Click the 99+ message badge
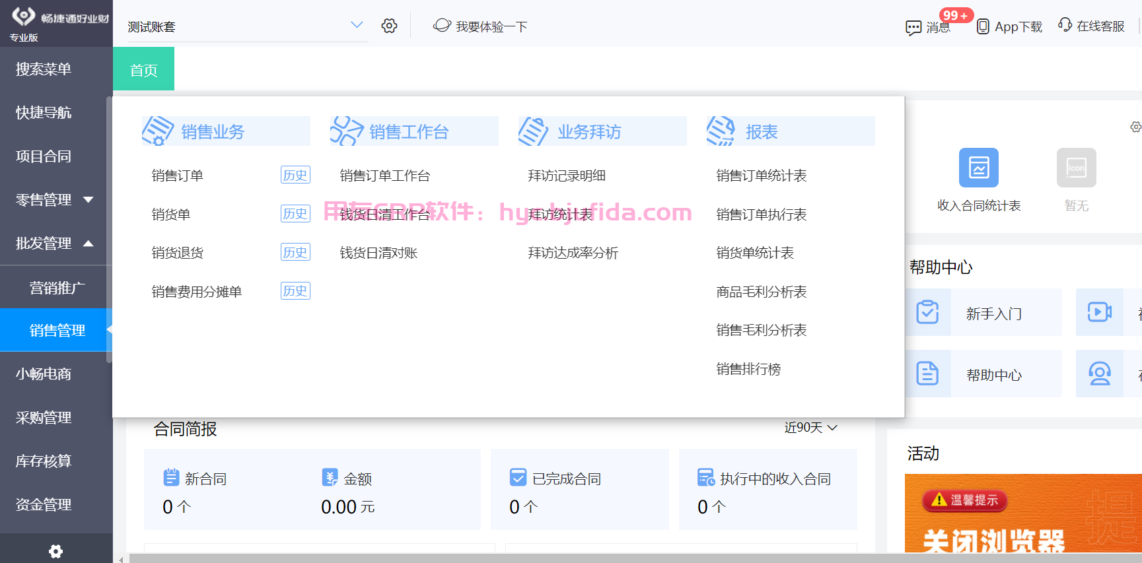 point(956,15)
